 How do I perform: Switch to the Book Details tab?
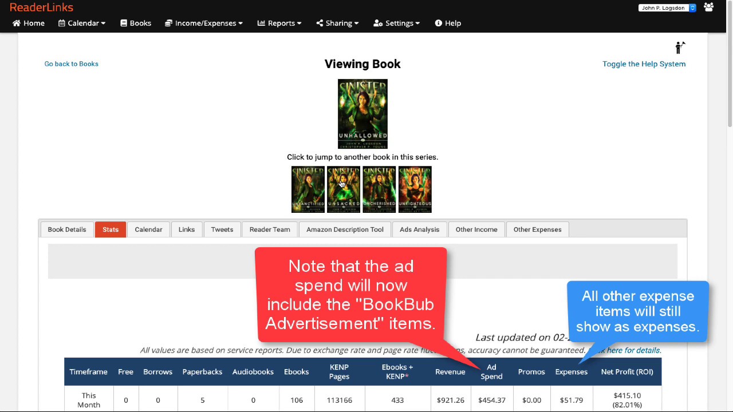67,229
